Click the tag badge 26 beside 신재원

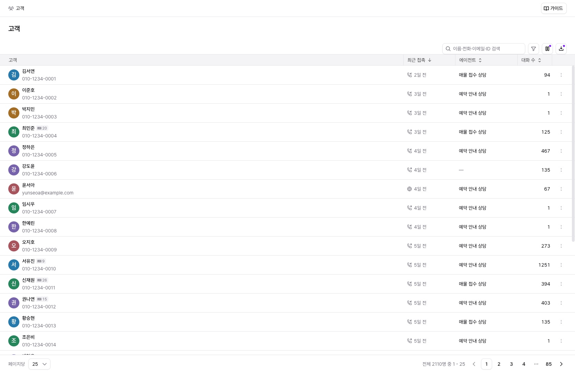coord(42,280)
